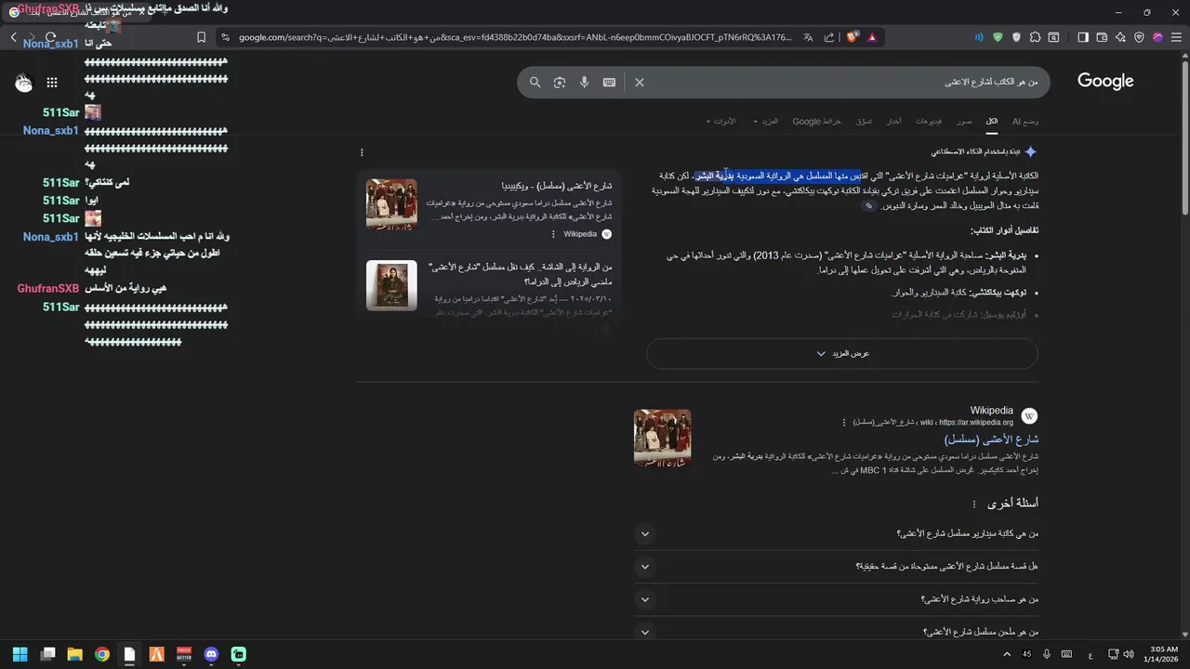This screenshot has height=669, width=1190.
Task: Click the source card thumbnail for من الرواية إلى الشاشة
Action: pos(391,285)
